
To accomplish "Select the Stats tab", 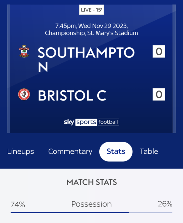I will pyautogui.click(x=116, y=151).
